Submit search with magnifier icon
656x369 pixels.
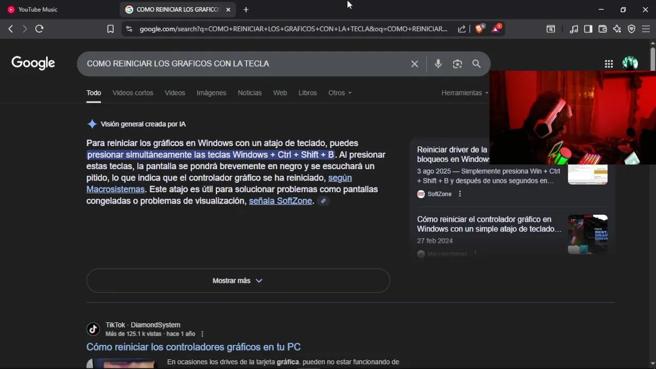(477, 64)
